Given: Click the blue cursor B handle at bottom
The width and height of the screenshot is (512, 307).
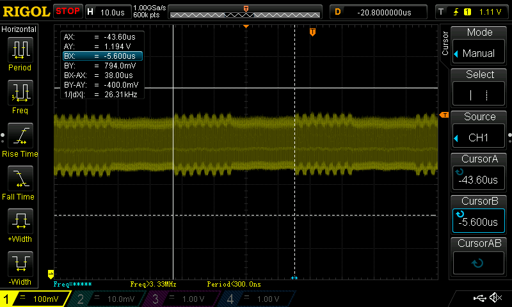Looking at the screenshot, I should [294, 278].
